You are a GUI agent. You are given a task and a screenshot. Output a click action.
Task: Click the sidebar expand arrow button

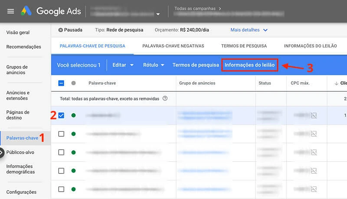(x=1, y=152)
